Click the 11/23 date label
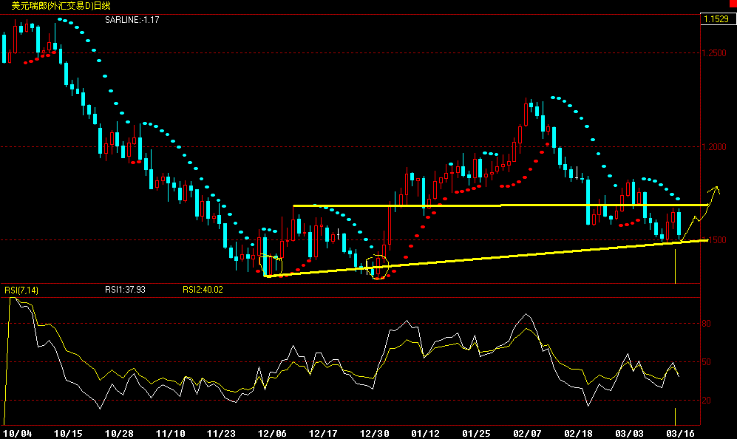Screen dimensions: 737x439 pyautogui.click(x=221, y=433)
